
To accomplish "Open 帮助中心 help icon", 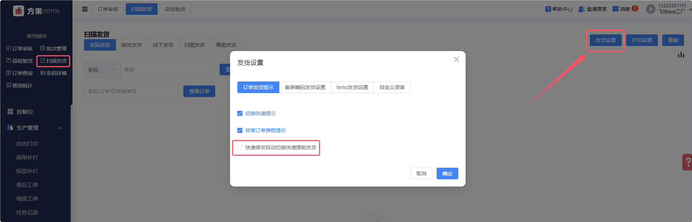I will click(x=548, y=9).
